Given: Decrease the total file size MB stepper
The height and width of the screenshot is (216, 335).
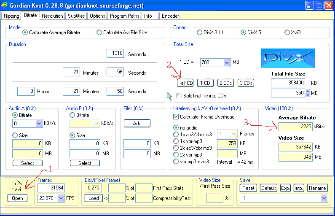Looking at the screenshot, I should tap(308, 95).
